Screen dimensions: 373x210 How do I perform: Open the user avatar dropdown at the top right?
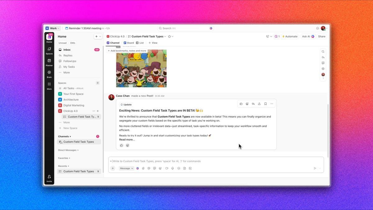(x=324, y=28)
